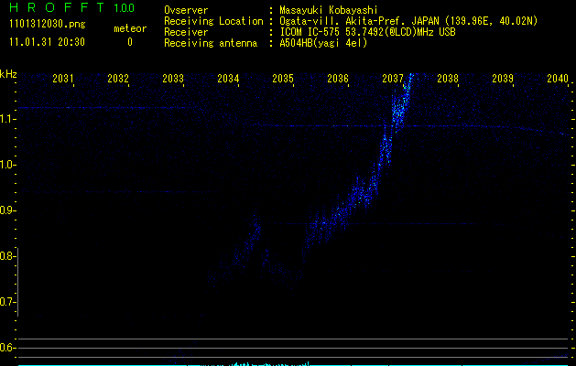Screen dimensions: 576x366
Task: Click the meteor count value 0
Action: 130,42
